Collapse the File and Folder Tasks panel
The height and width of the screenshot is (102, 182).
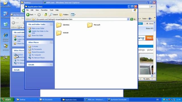[x=51, y=24]
